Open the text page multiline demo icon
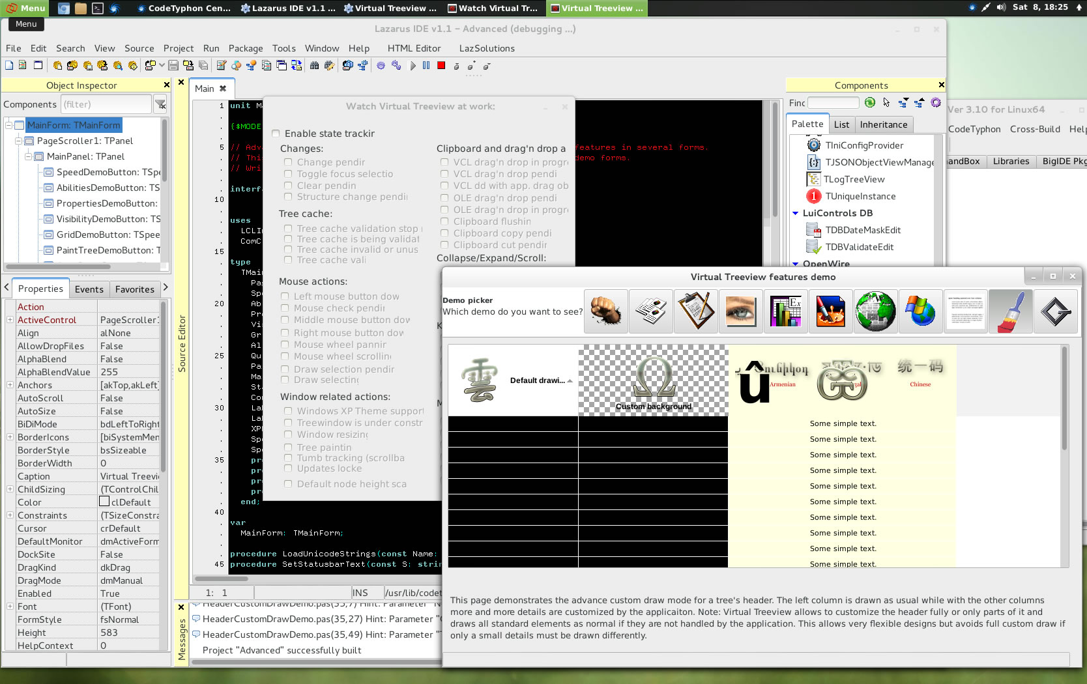 click(x=966, y=311)
